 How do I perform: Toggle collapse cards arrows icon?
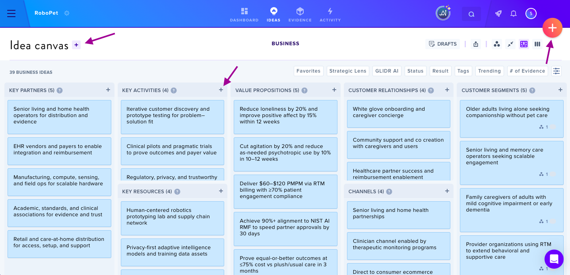510,44
